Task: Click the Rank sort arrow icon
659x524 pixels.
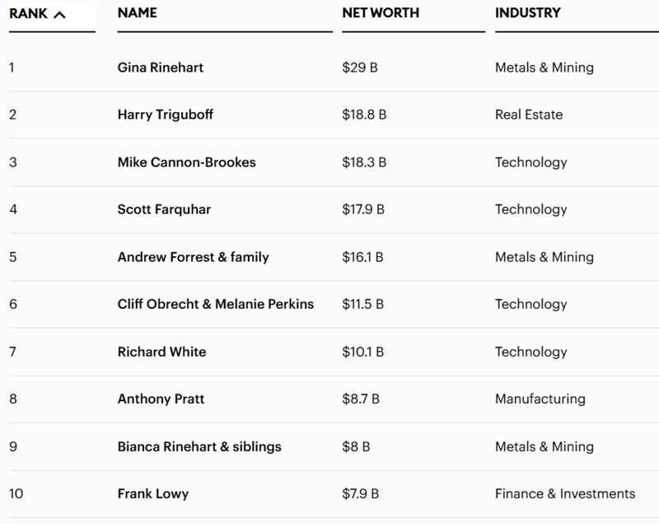Action: 59,14
